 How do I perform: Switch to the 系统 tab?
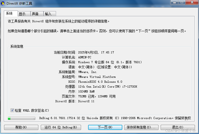11,13
